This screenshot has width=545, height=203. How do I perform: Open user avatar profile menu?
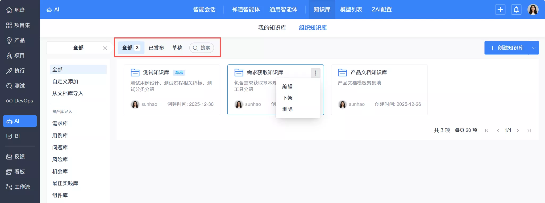pos(533,10)
